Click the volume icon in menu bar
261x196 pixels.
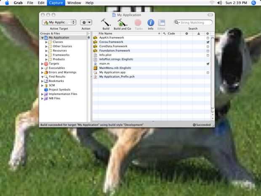[220, 3]
